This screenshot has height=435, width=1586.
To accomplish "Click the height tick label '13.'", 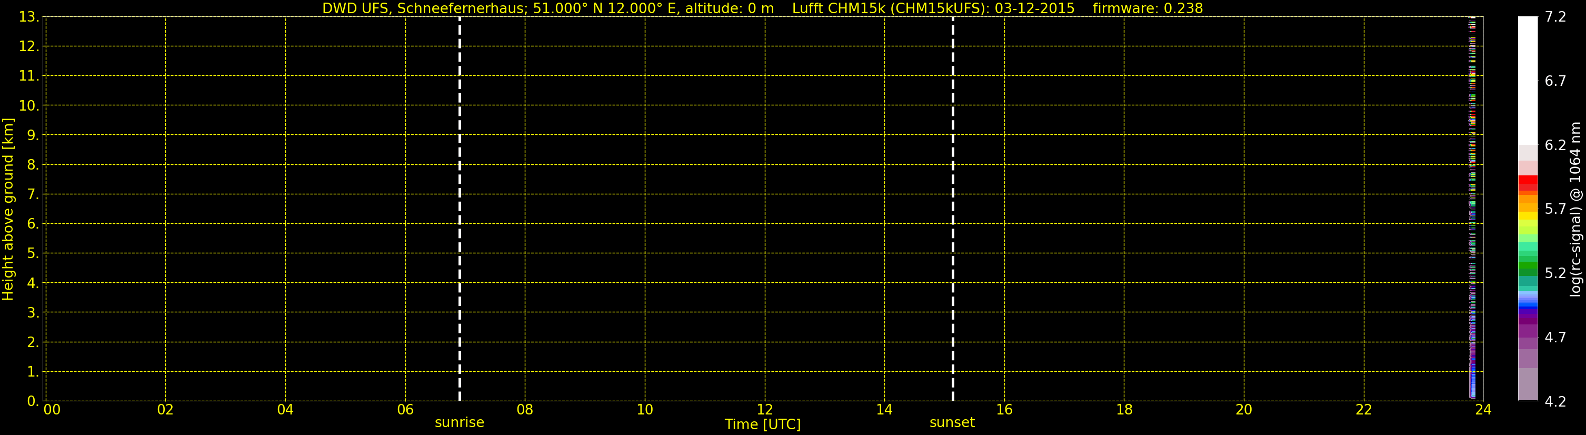I will [29, 17].
